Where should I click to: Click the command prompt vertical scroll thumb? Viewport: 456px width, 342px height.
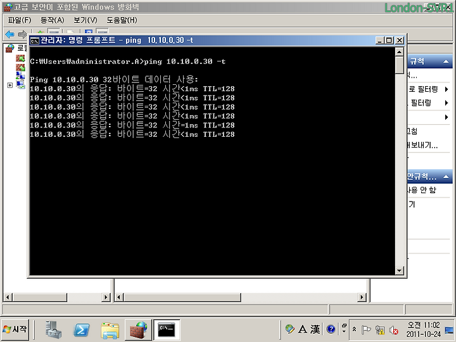click(399, 65)
